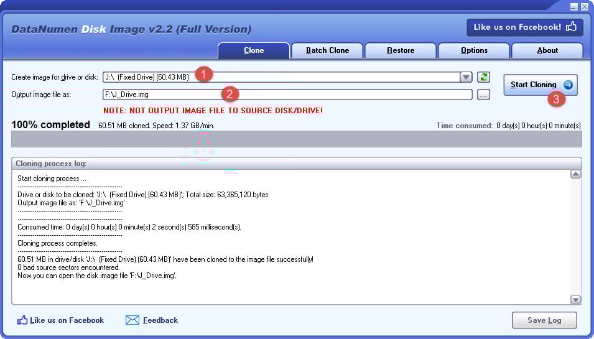594x339 pixels.
Task: Click 'Cloning process completes.' log line
Action: click(x=58, y=243)
